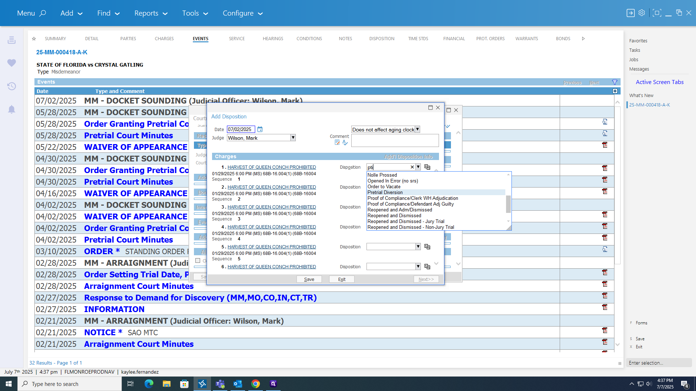
Task: Click the star favorite icon beside Summary
Action: coord(34,39)
